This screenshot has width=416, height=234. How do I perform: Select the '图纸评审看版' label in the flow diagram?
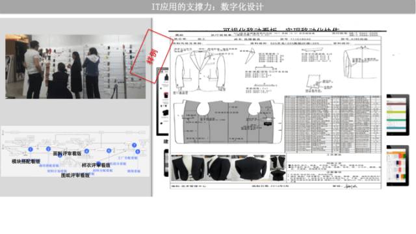coord(75,175)
